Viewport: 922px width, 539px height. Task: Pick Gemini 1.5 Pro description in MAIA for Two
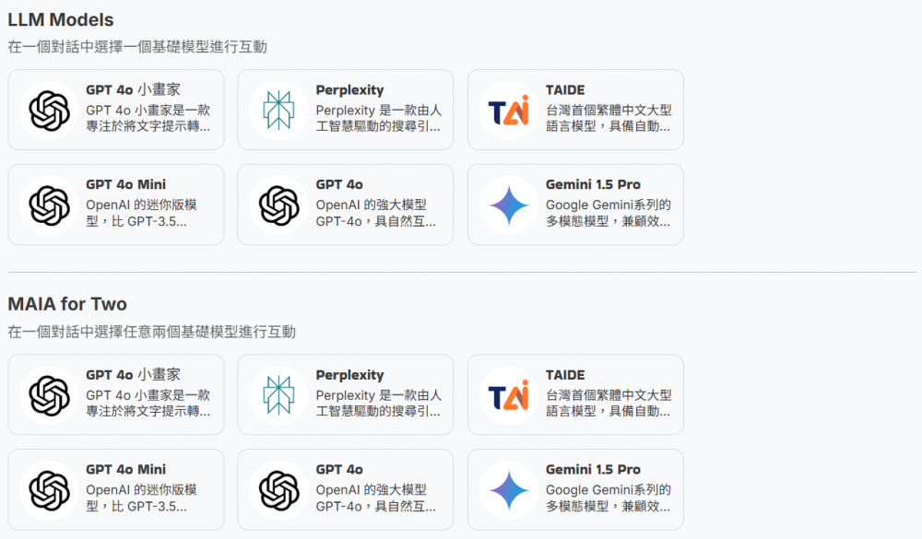(x=608, y=498)
